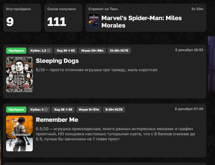Click the Пройдено badge on Sleeping Dogs

click(16, 51)
